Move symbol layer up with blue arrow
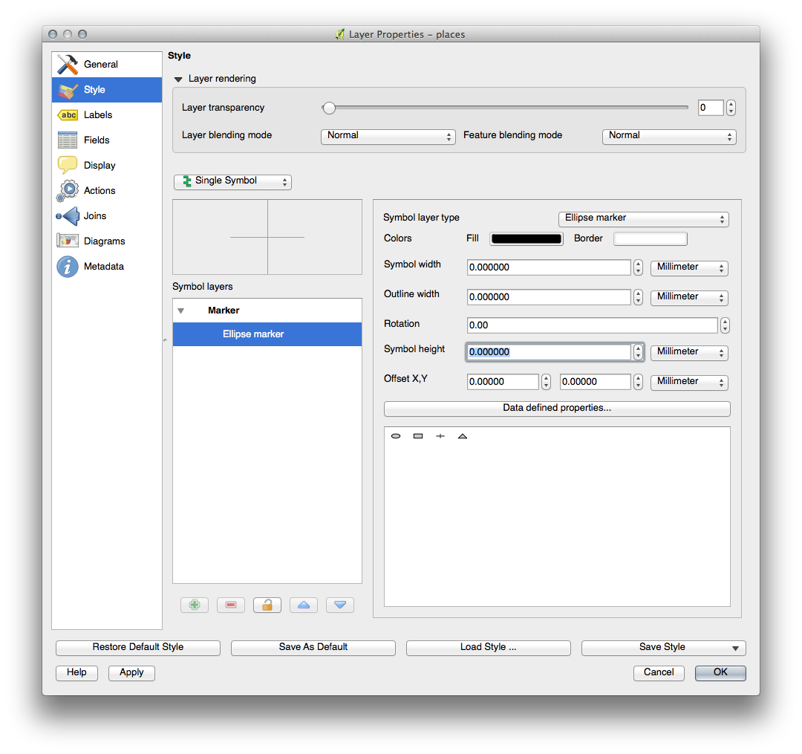802x754 pixels. pos(303,605)
